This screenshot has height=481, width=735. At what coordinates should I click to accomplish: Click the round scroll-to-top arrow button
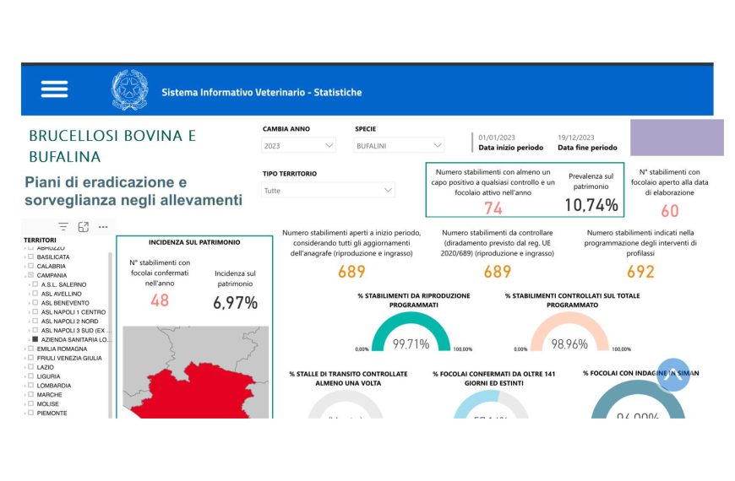pyautogui.click(x=673, y=376)
